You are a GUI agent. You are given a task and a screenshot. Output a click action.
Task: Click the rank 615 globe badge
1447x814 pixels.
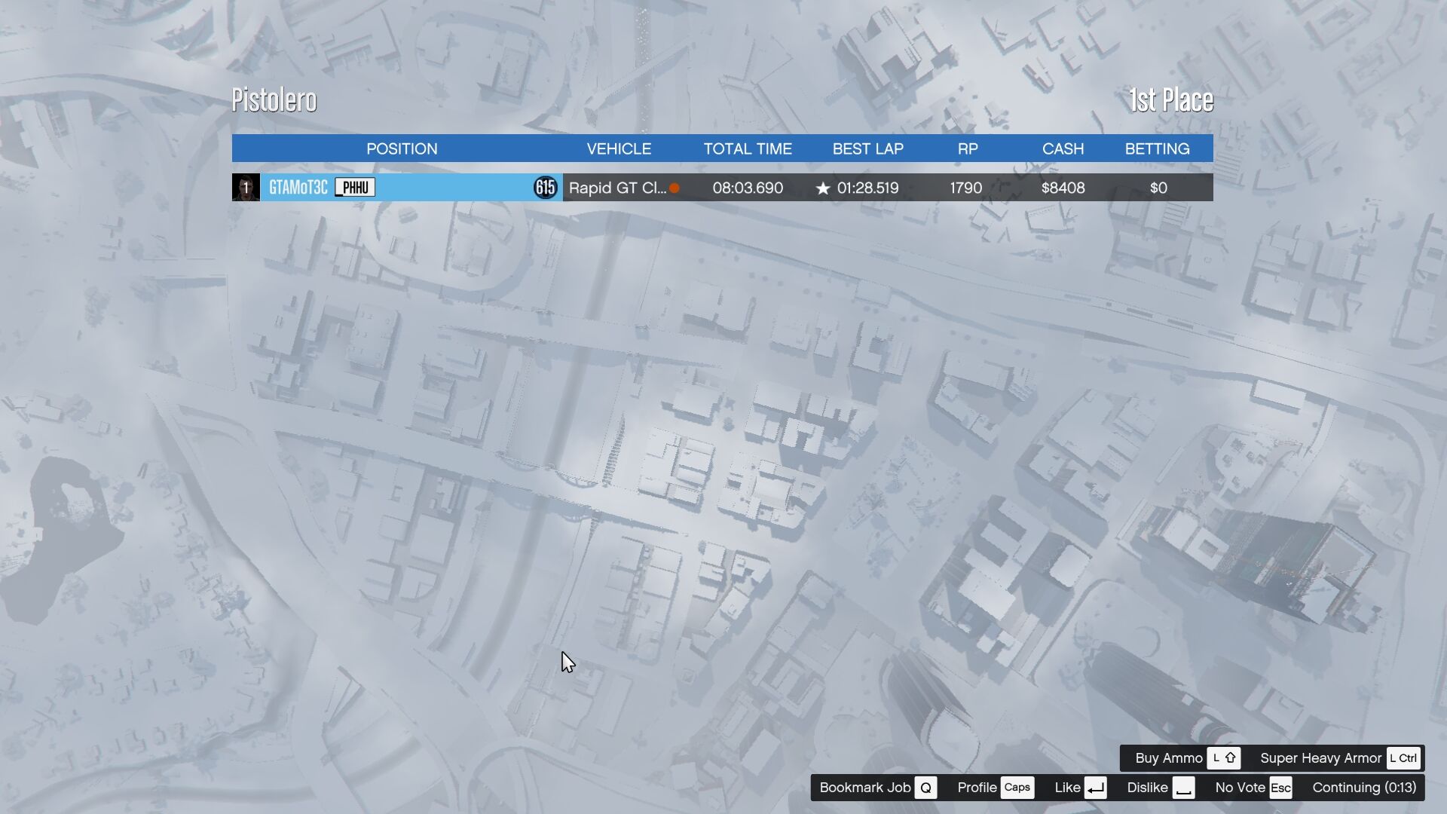(x=546, y=188)
